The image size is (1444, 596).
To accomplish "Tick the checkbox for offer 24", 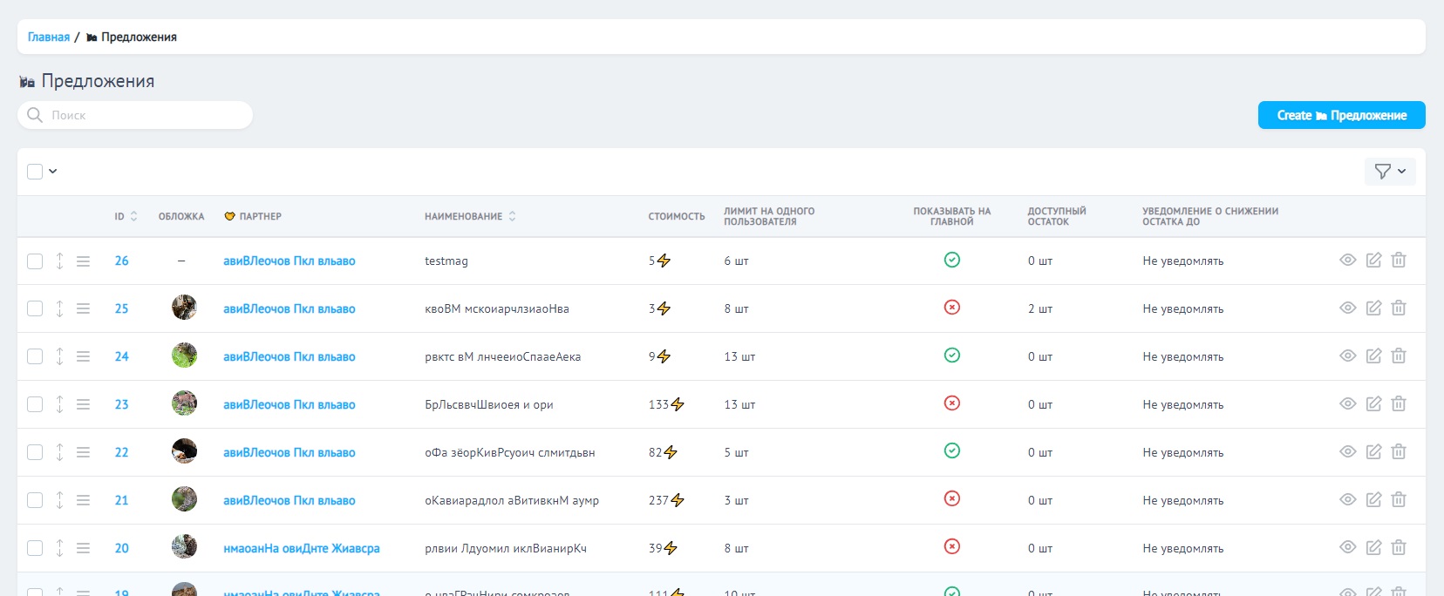I will click(35, 357).
